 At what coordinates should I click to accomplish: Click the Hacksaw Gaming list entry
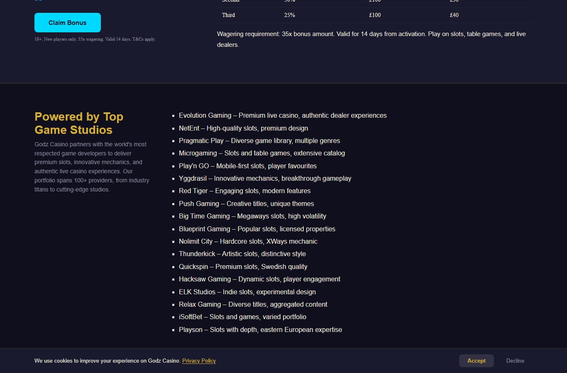259,279
